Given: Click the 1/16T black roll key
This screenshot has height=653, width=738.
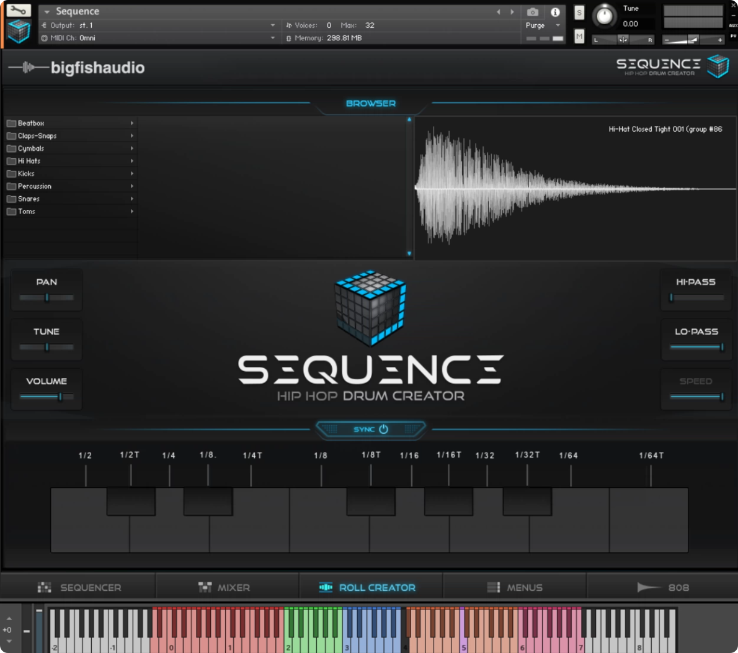Looking at the screenshot, I should tap(448, 502).
